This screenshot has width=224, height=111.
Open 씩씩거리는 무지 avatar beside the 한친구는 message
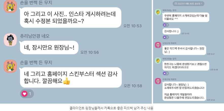point(158,61)
